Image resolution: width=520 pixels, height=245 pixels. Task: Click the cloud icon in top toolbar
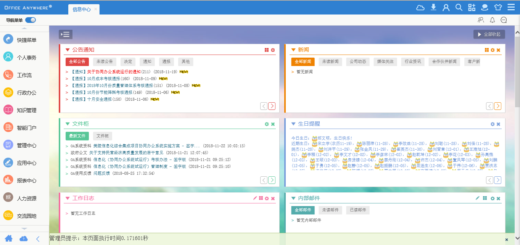click(x=420, y=7)
